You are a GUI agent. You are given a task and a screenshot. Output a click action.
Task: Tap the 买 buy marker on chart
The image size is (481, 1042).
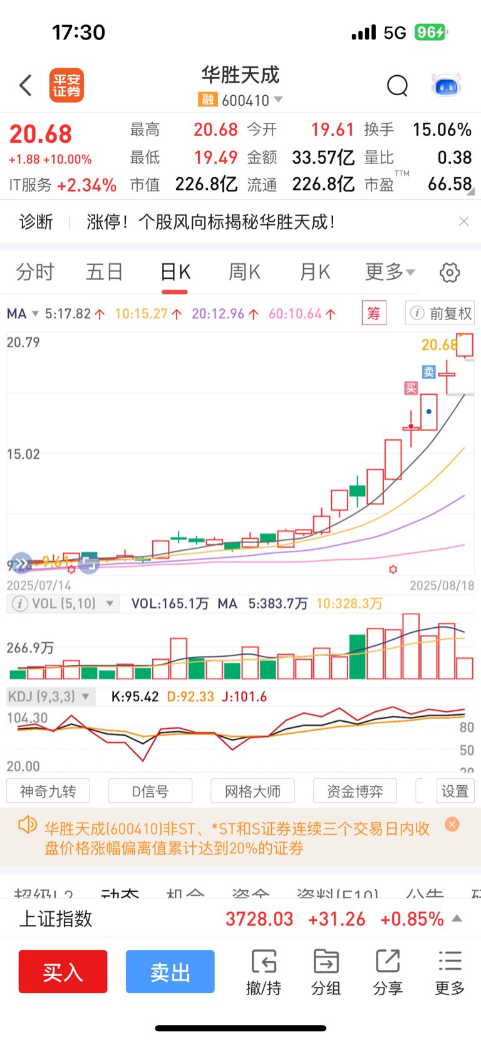tap(411, 388)
